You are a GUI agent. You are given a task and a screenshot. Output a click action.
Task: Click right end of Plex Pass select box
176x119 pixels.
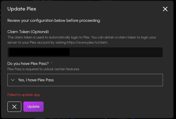click(x=154, y=80)
